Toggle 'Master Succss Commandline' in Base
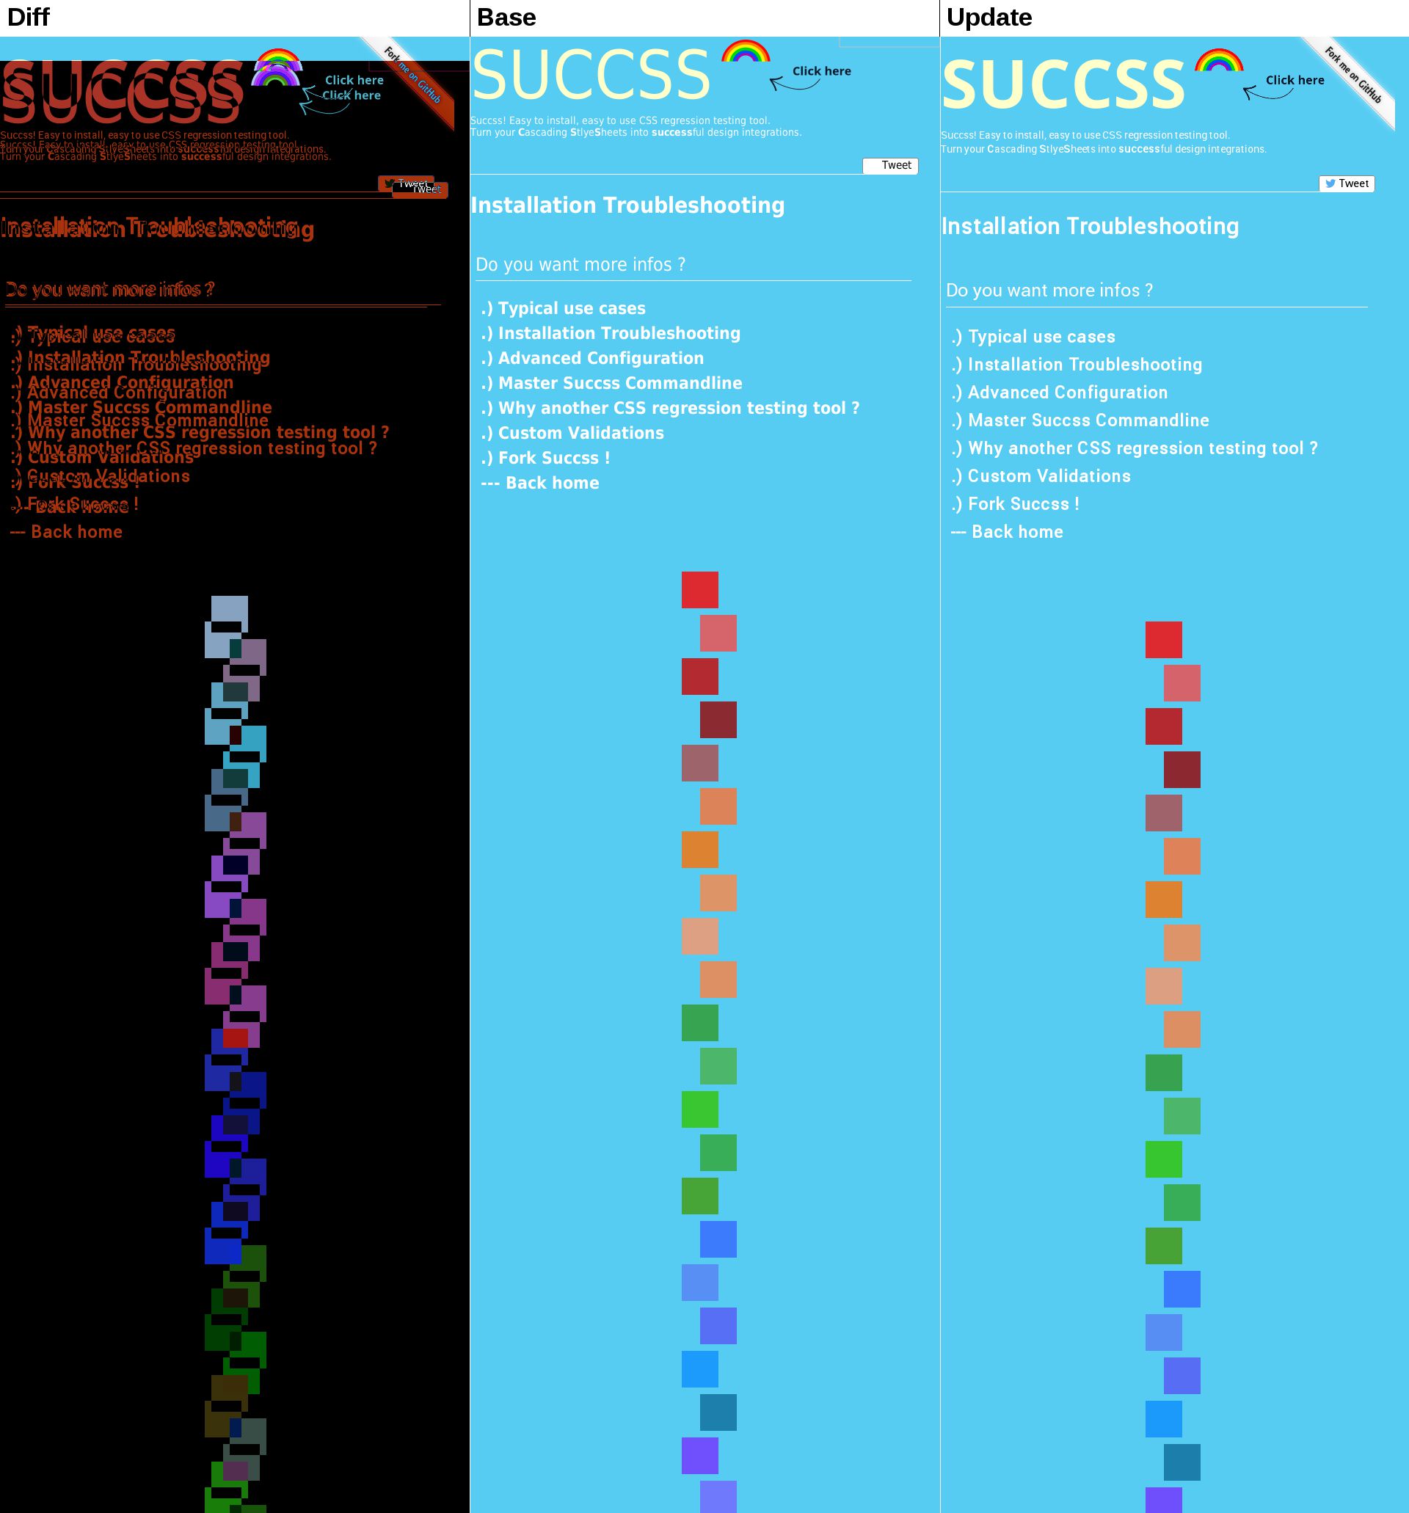The width and height of the screenshot is (1409, 1513). pyautogui.click(x=612, y=384)
